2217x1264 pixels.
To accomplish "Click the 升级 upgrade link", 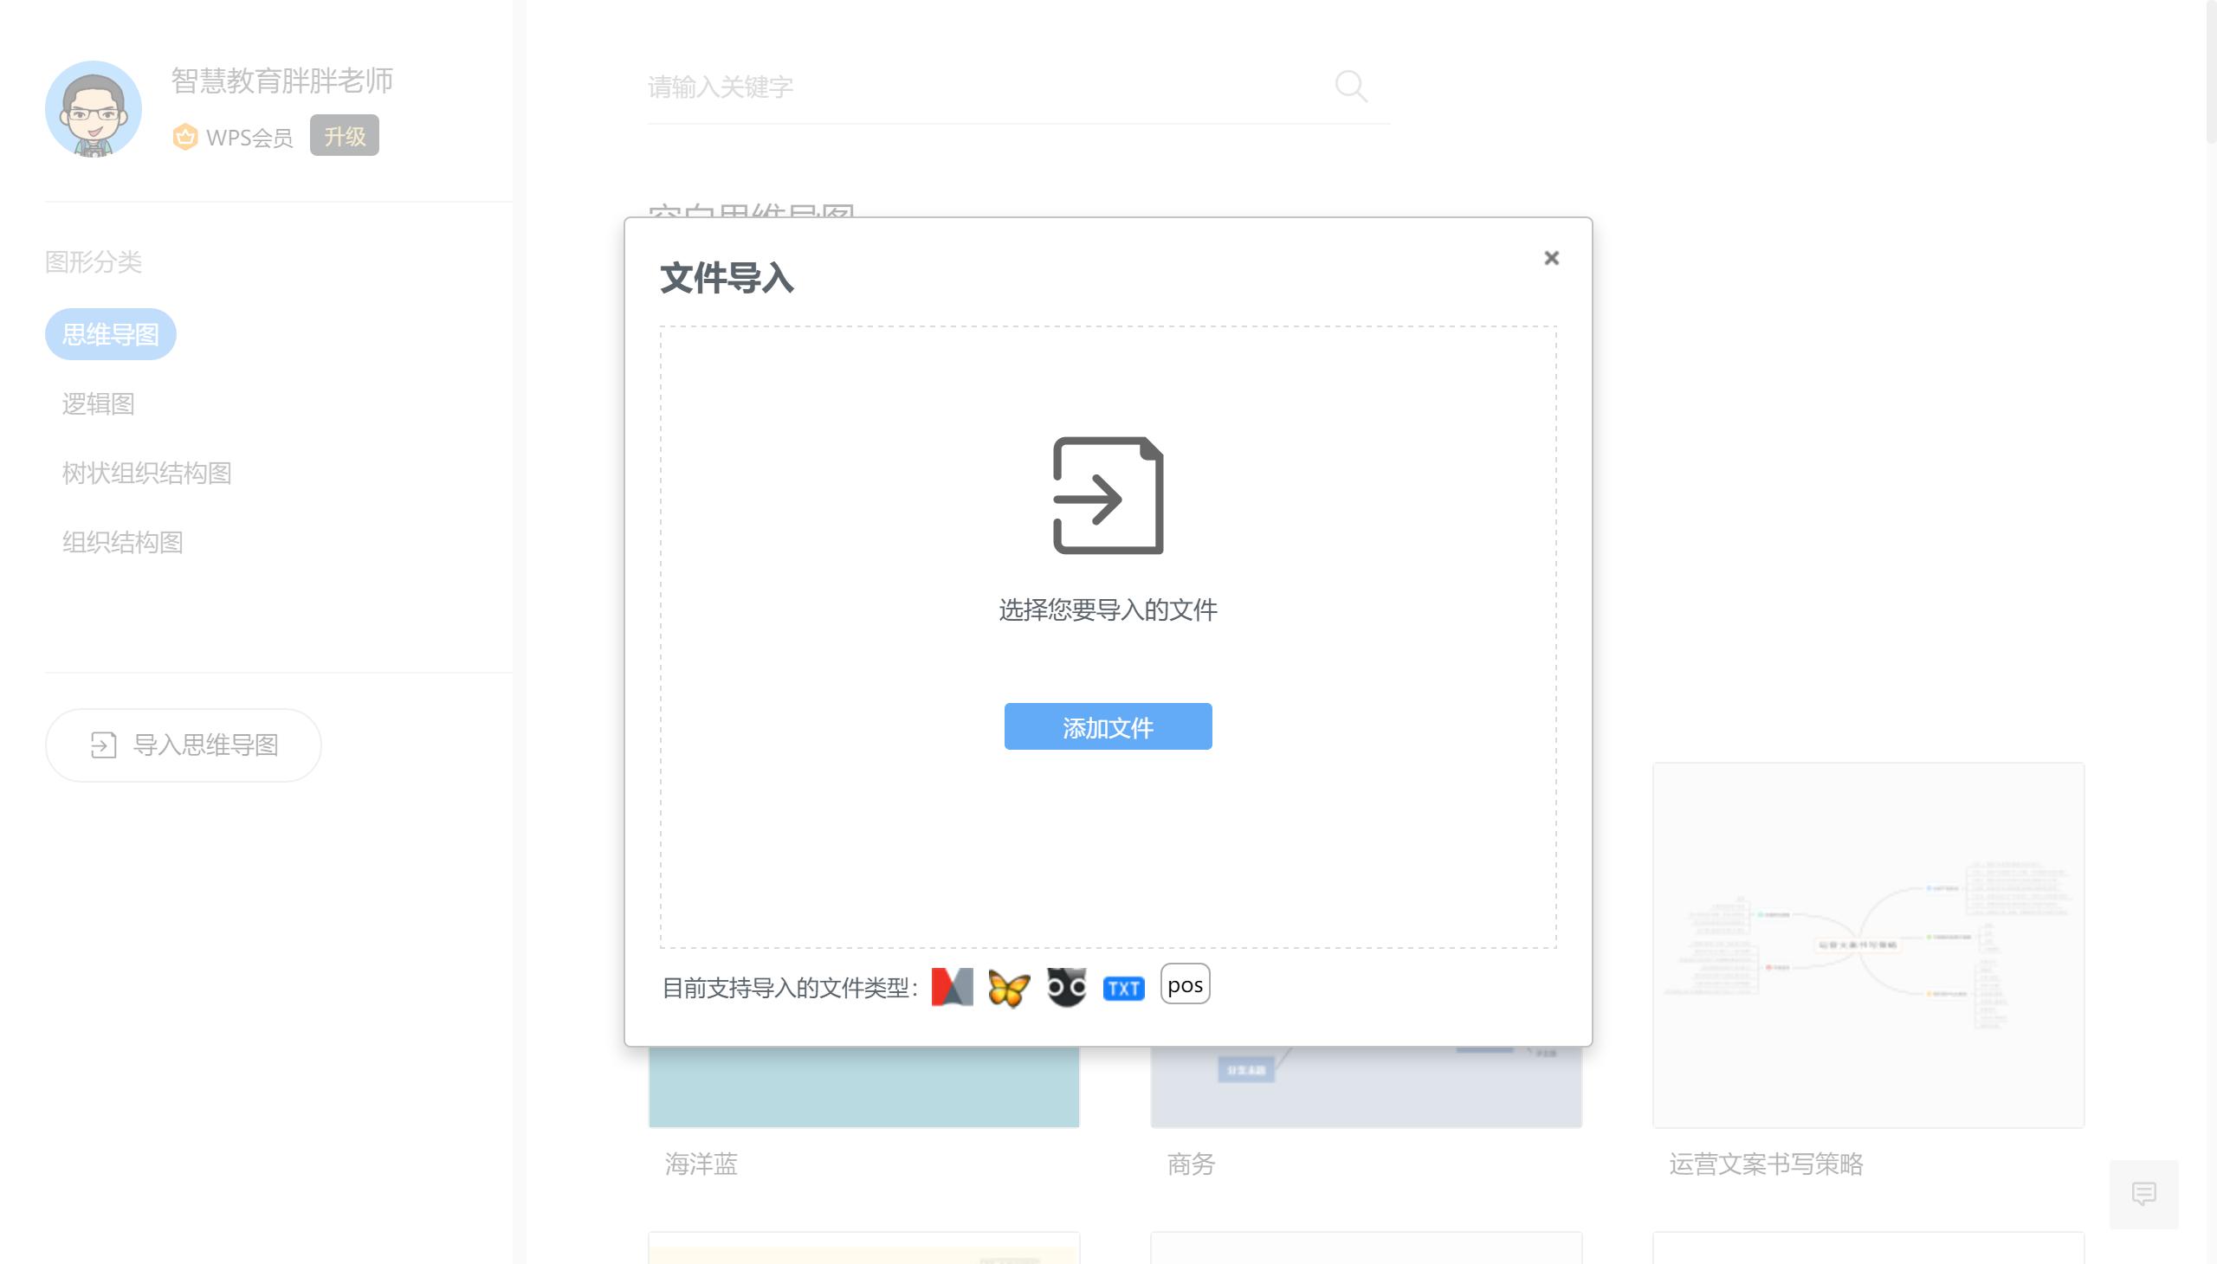I will (x=344, y=135).
